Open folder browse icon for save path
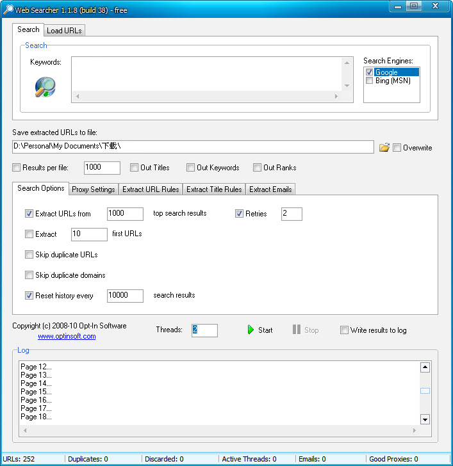453x466 pixels. click(384, 147)
